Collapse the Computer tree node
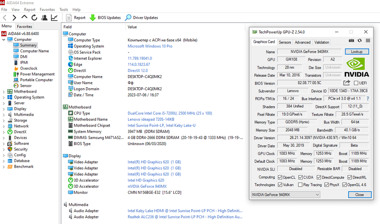The width and height of the screenshot is (380, 224). [x=3, y=39]
